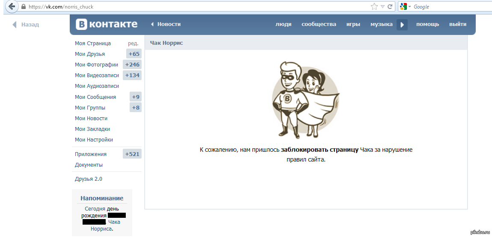Reload the page with refresh icon

pos(390,7)
